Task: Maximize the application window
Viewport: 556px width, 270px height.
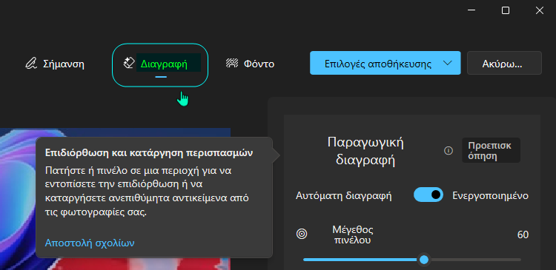Action: [x=506, y=10]
